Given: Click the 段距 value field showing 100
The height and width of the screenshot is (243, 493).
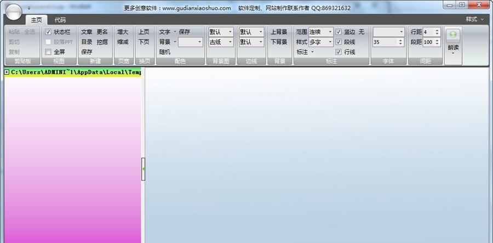Looking at the screenshot, I should pos(428,42).
